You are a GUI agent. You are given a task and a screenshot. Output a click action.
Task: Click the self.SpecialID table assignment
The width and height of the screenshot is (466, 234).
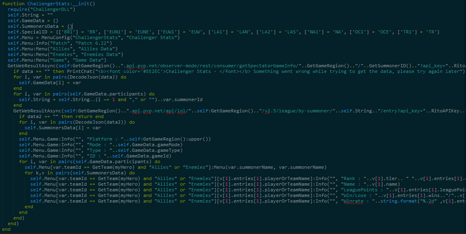click(x=224, y=32)
